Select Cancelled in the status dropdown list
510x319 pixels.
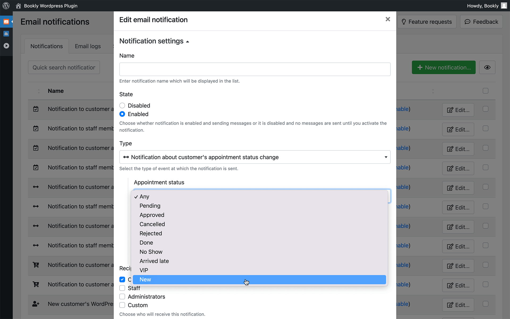[x=152, y=224]
